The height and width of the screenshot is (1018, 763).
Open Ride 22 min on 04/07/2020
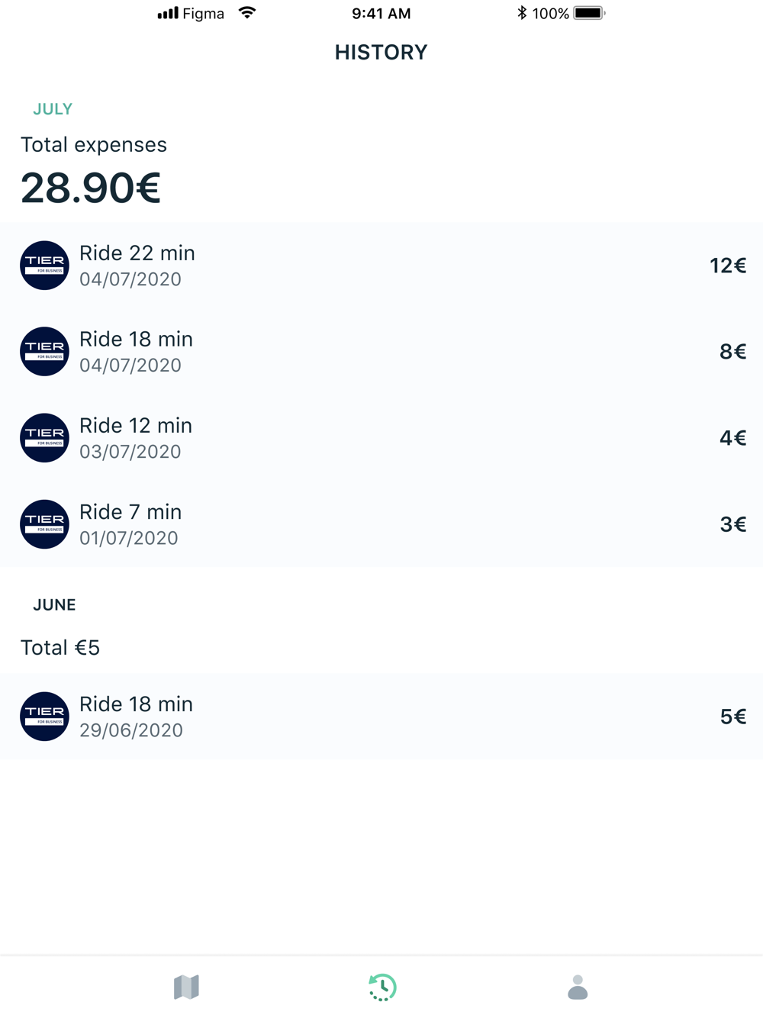pyautogui.click(x=381, y=266)
